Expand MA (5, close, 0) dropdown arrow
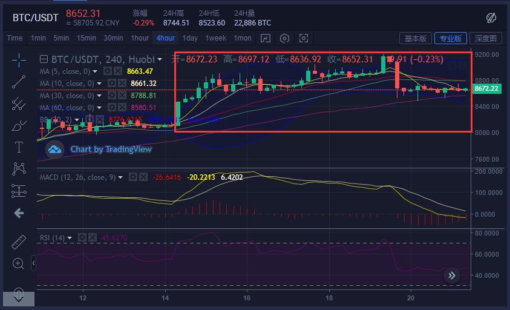510x310 pixels. pyautogui.click(x=95, y=71)
